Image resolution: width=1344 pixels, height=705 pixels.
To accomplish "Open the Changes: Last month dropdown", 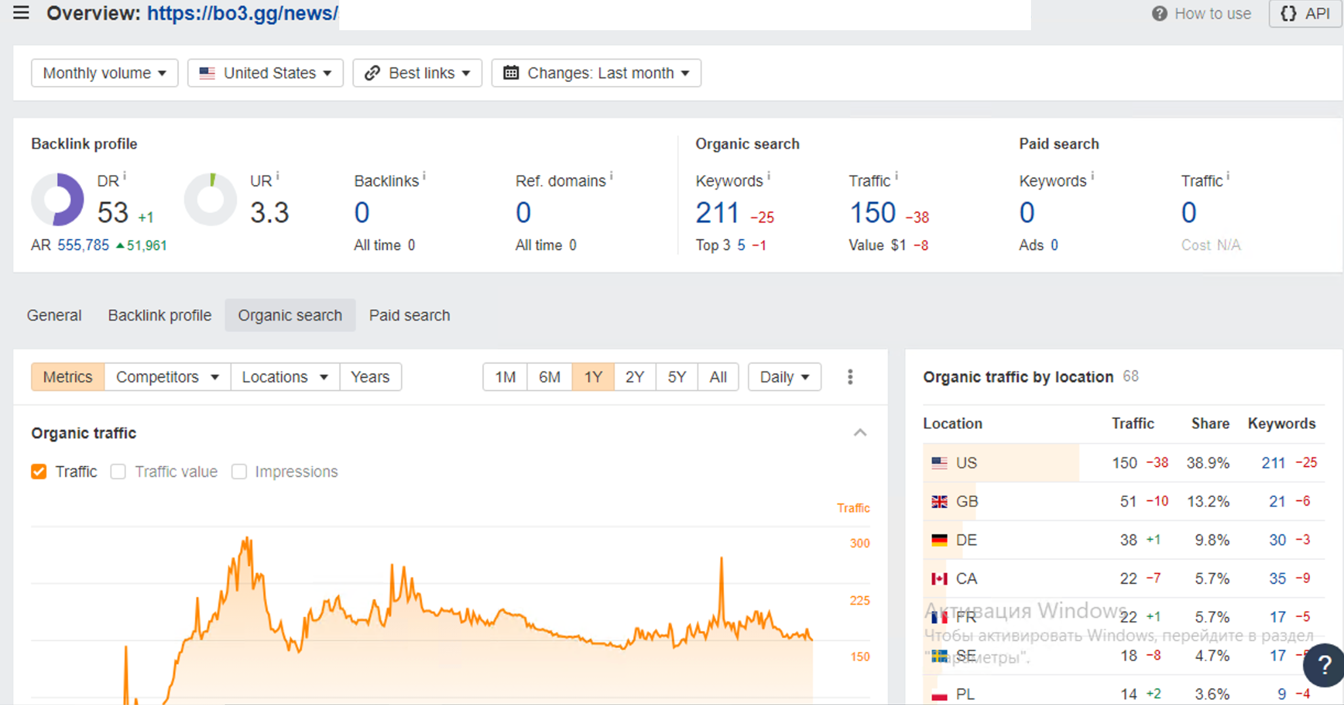I will click(596, 73).
